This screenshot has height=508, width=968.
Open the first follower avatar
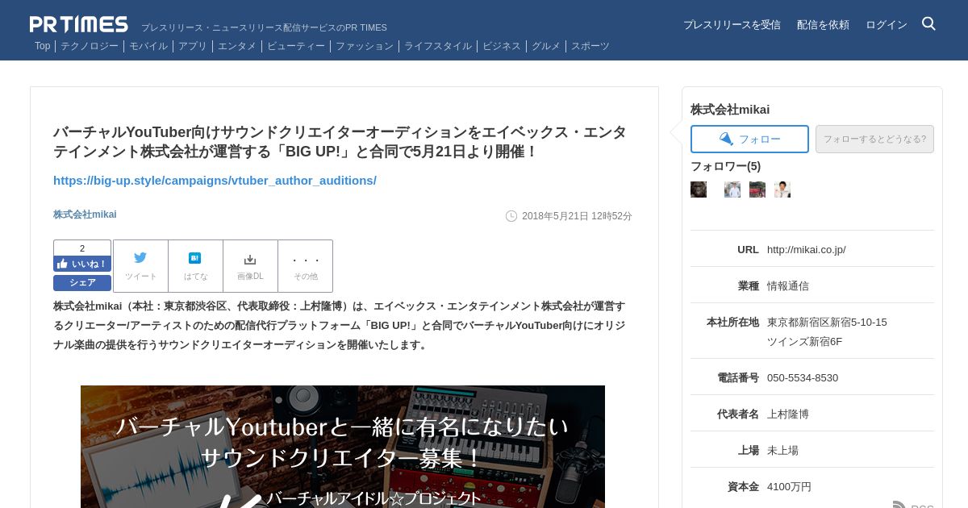[x=699, y=189]
